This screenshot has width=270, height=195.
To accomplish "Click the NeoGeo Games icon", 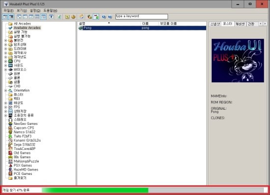I will (x=10, y=123).
